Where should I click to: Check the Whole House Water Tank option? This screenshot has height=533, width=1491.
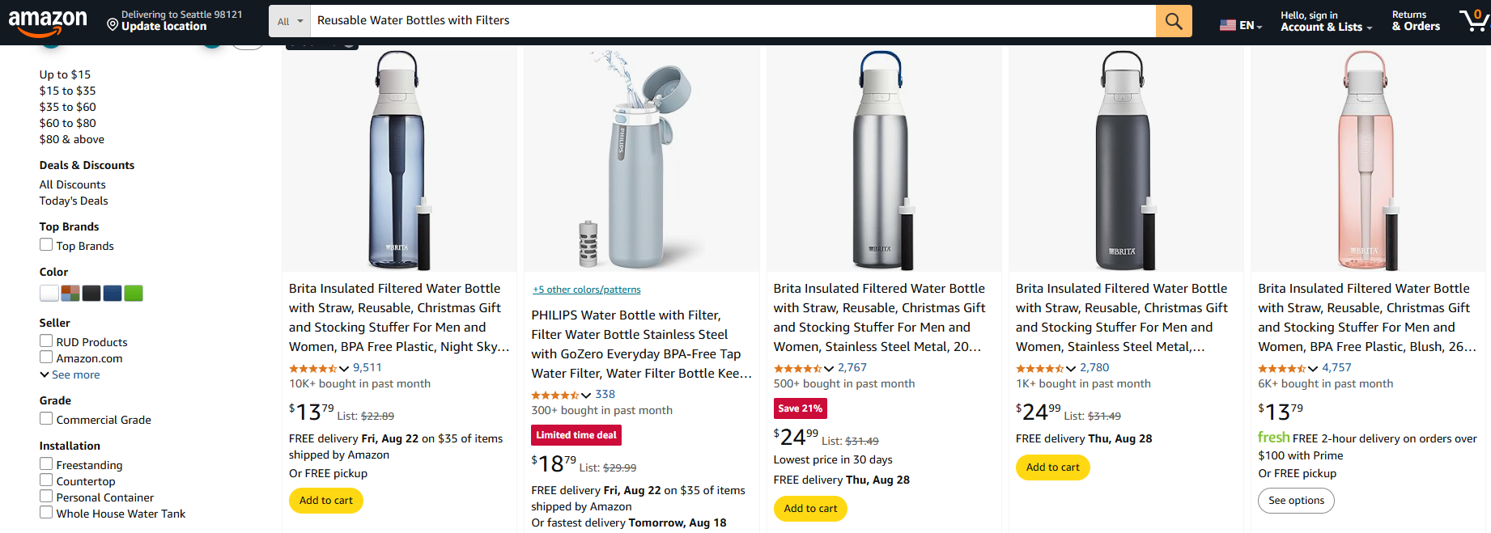(46, 513)
